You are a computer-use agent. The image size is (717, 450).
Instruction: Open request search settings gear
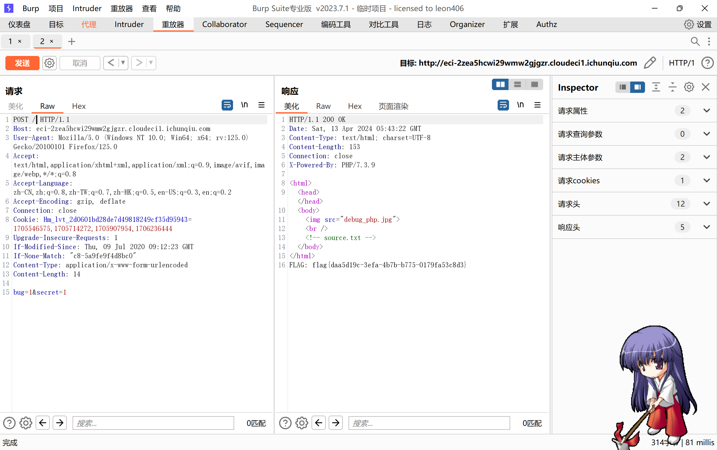point(26,423)
